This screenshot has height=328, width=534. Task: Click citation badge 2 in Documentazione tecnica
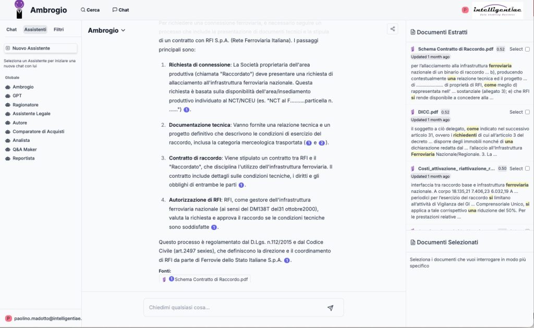(322, 143)
